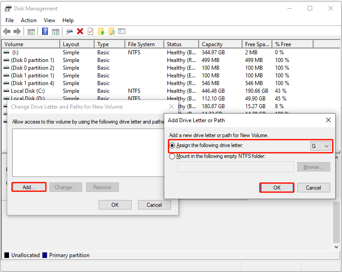Show/hide action pane toolbar icon

point(56,32)
